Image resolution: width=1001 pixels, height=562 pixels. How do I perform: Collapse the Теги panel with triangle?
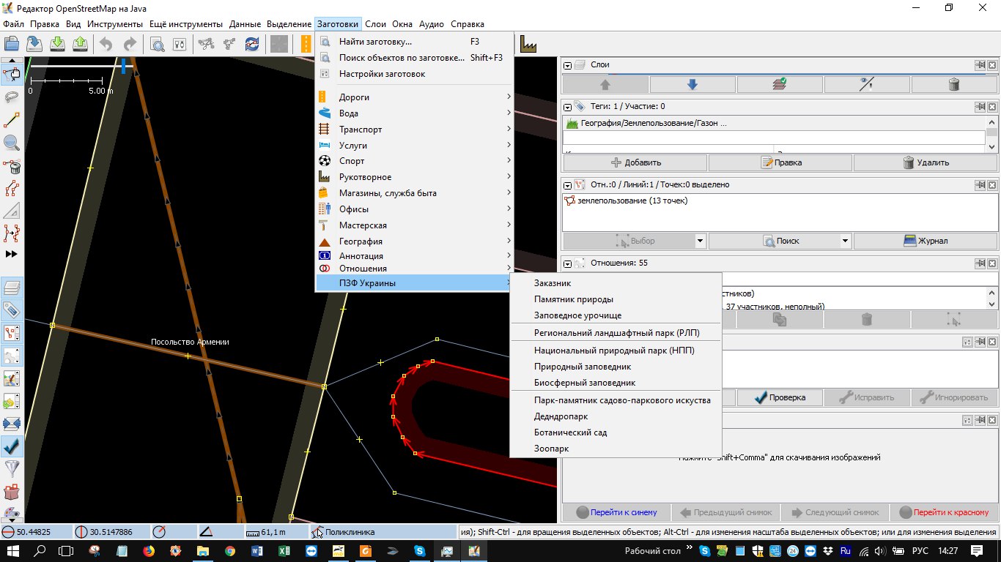pos(568,107)
